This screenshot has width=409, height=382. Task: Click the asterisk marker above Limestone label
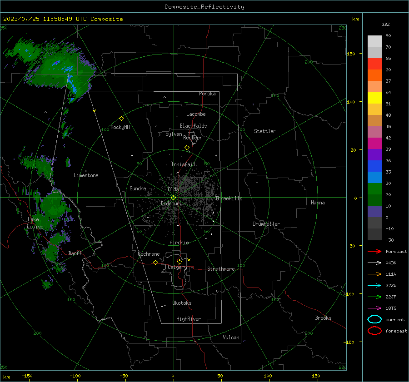(86, 171)
